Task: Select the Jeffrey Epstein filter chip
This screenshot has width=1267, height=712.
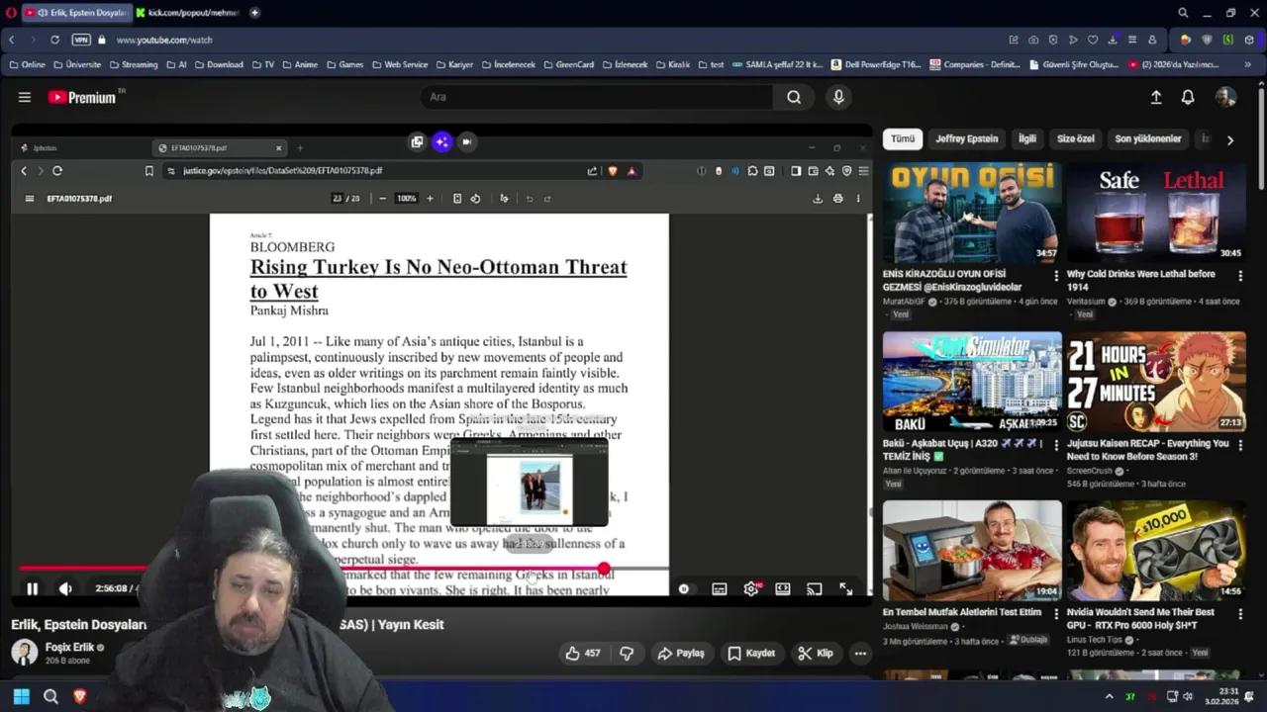Action: 967,139
